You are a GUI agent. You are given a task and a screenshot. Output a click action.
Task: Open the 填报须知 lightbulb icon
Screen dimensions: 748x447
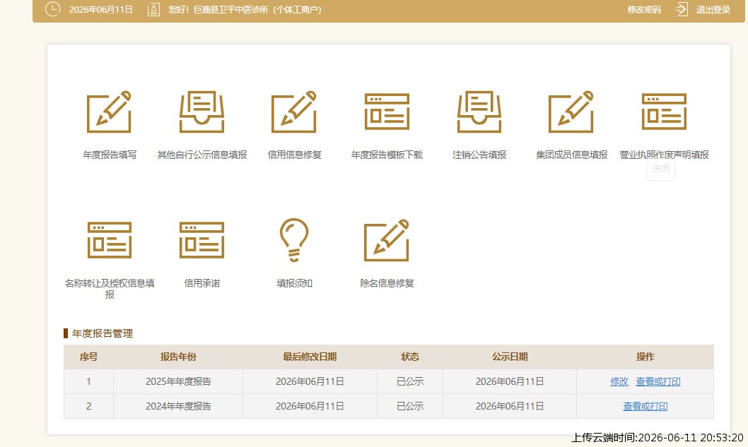coord(294,239)
